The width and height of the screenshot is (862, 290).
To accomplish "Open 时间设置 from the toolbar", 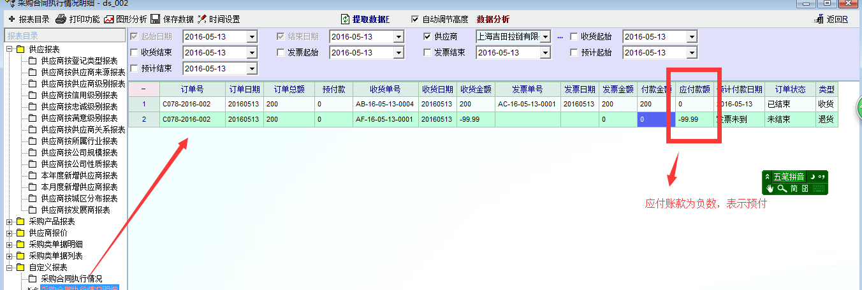I will tap(202, 19).
